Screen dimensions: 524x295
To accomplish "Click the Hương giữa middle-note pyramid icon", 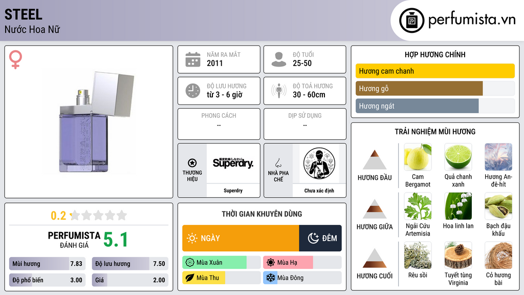I will (x=375, y=209).
